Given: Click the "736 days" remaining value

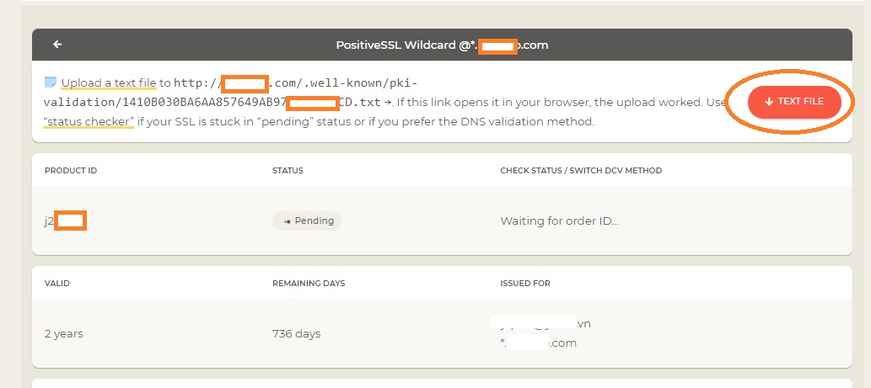Looking at the screenshot, I should point(296,333).
